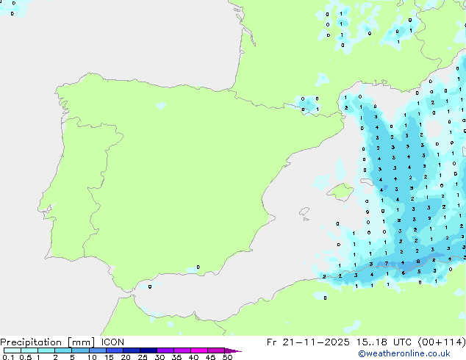The width and height of the screenshot is (466, 360).
Task: Click the legend value "25"
Action: point(143,357)
